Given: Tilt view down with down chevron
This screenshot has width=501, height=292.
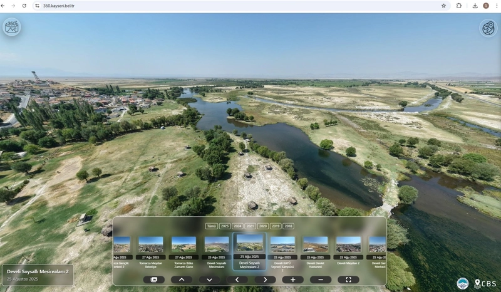Looking at the screenshot, I should click(x=209, y=279).
